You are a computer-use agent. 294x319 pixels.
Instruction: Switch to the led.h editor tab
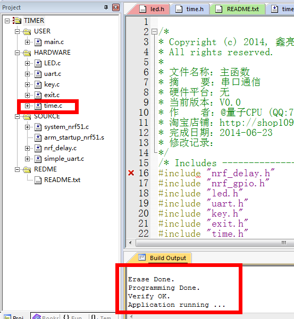[x=152, y=9]
